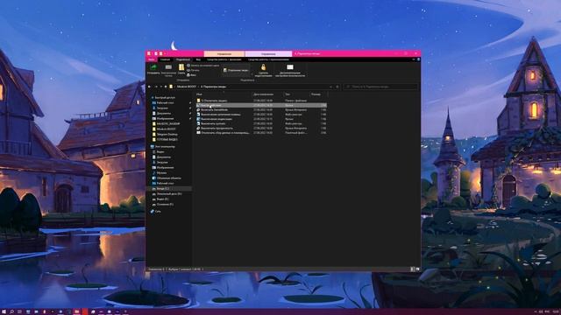Open Сеть in the sidebar
The image size is (561, 315).
coord(156,212)
